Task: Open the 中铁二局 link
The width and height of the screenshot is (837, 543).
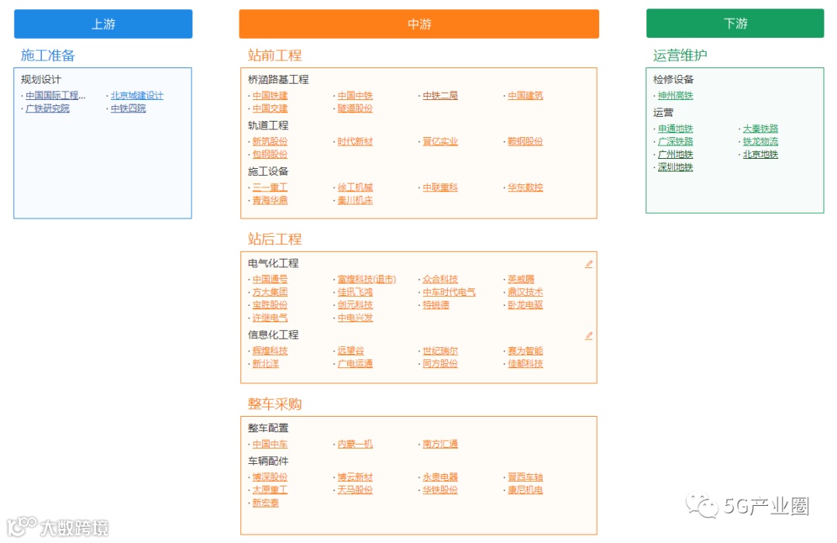Action: [x=440, y=95]
